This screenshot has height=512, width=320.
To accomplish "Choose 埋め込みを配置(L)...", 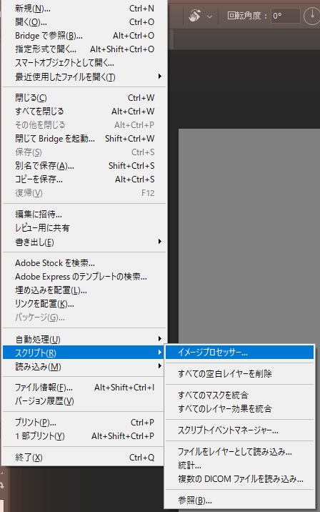I will point(84,290).
